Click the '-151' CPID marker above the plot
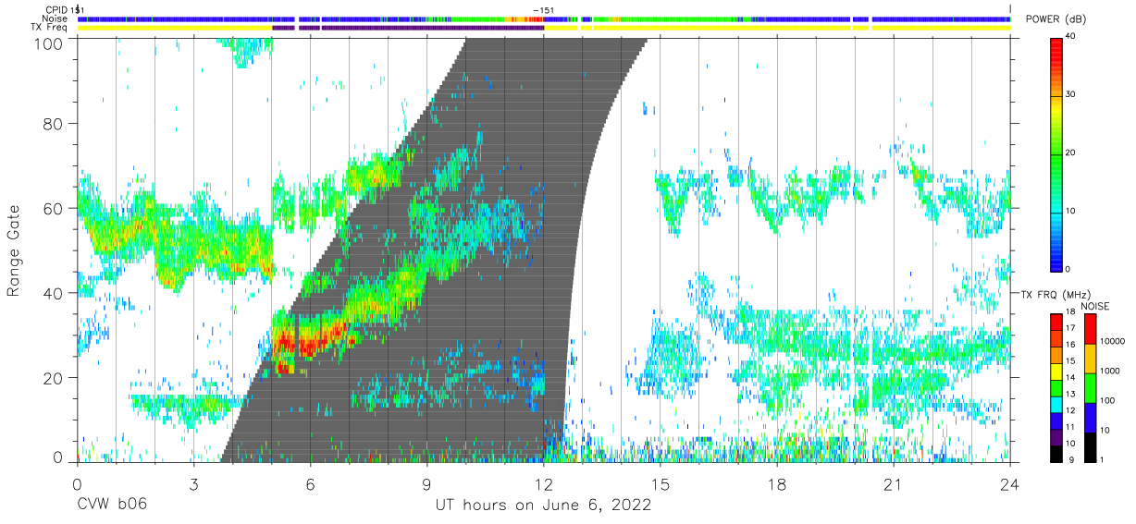 click(544, 10)
